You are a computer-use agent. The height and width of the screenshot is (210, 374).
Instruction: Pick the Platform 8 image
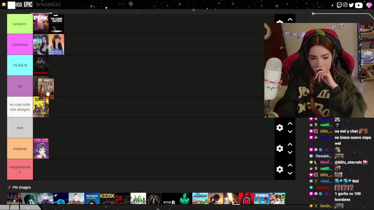[169, 199]
